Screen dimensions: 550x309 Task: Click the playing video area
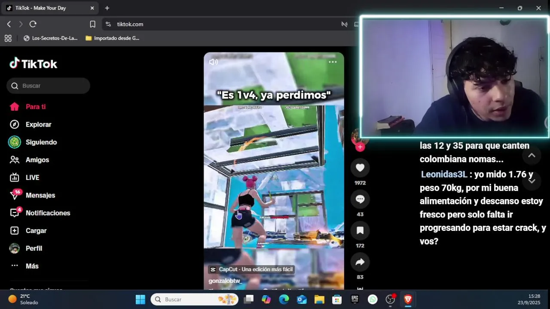[x=274, y=172]
